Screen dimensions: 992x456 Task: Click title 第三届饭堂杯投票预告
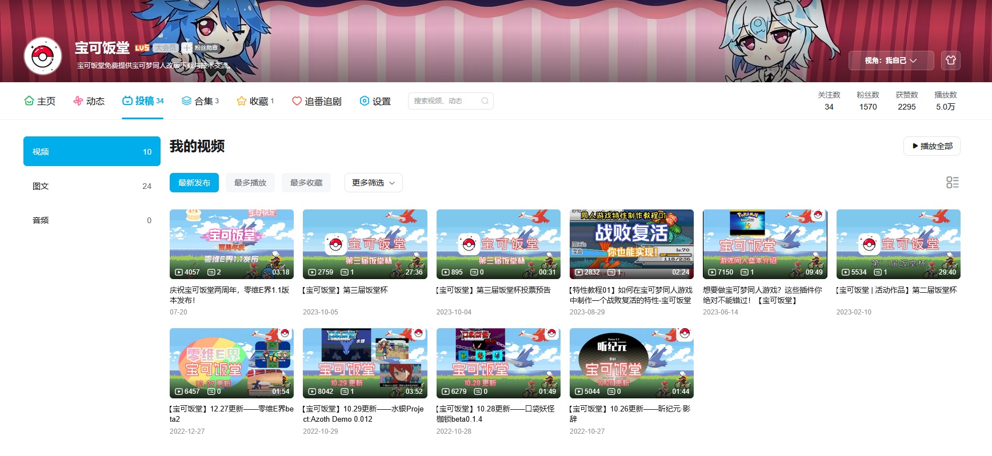(x=494, y=290)
